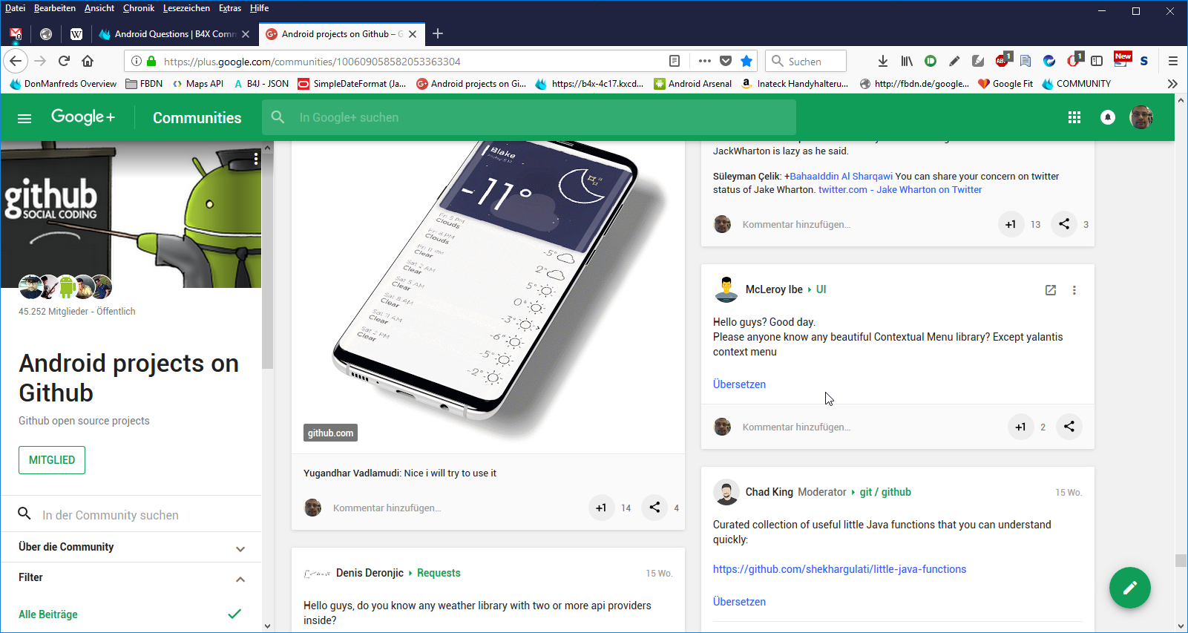Toggle +1 on the weather app post
The height and width of the screenshot is (633, 1188).
click(x=601, y=508)
